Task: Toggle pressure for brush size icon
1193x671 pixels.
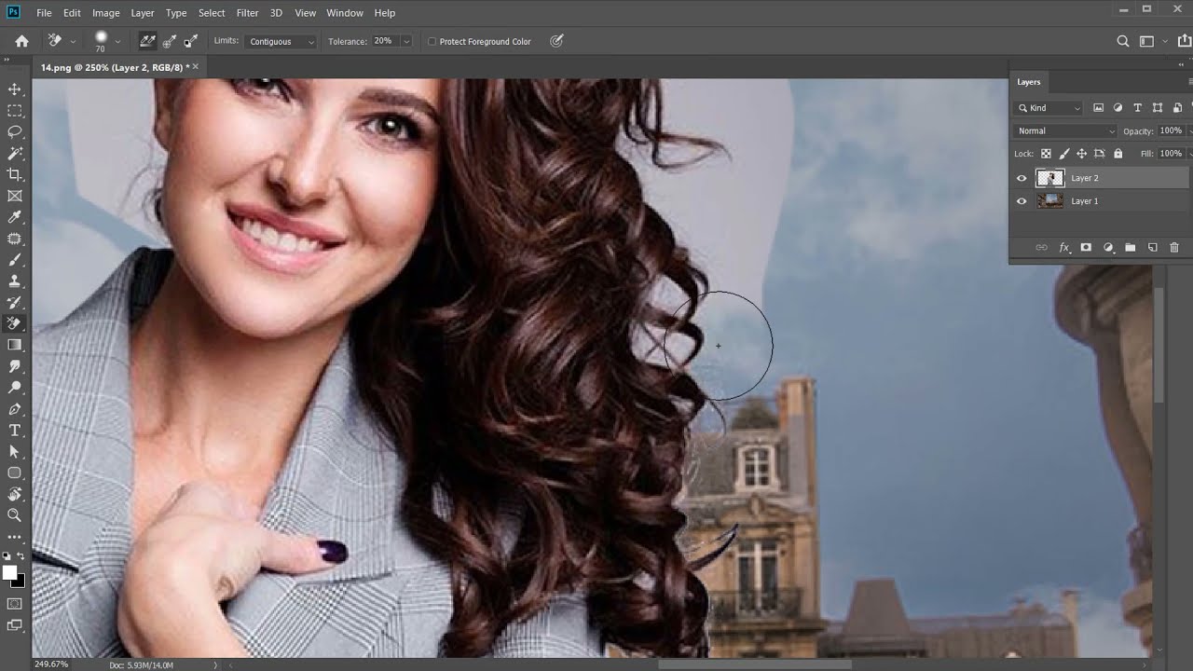Action: pyautogui.click(x=556, y=41)
